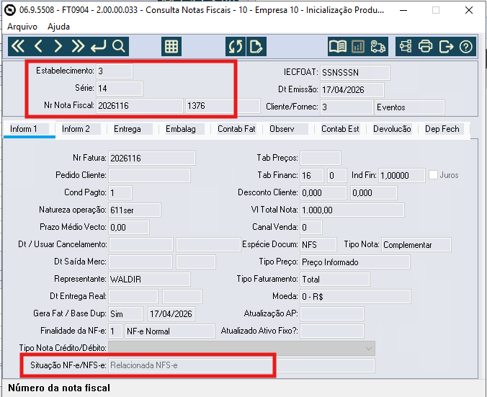Image resolution: width=487 pixels, height=397 pixels.
Task: Open the Arquivo menu
Action: click(22, 27)
